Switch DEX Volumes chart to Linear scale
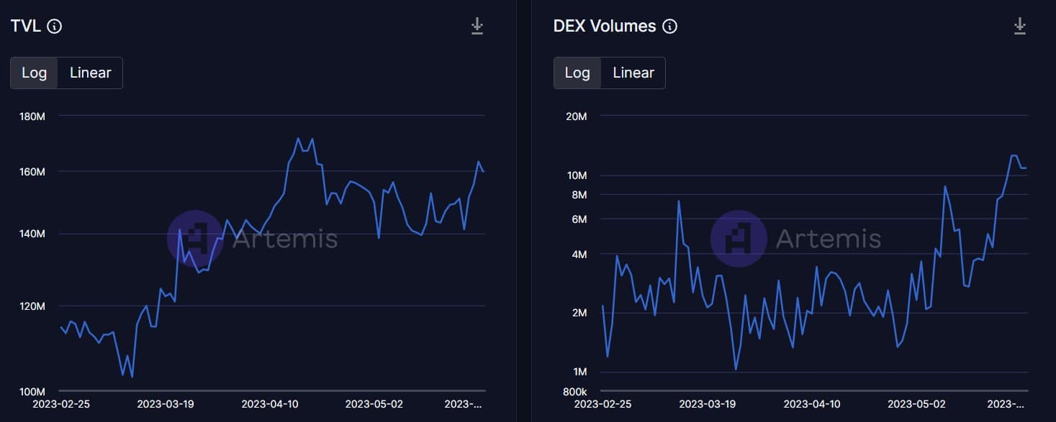The width and height of the screenshot is (1056, 422). point(633,73)
